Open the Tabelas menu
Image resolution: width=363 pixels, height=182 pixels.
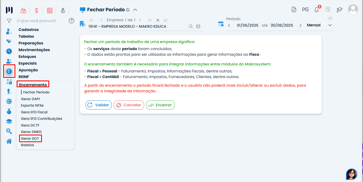point(26,36)
